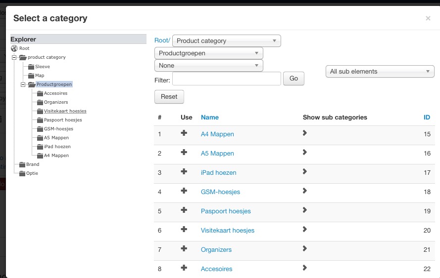Image resolution: width=440 pixels, height=278 pixels.
Task: Sort the table by ID column header
Action: pyautogui.click(x=427, y=118)
